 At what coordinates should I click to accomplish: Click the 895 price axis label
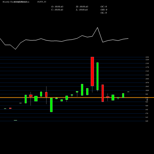pyautogui.click(x=147, y=110)
